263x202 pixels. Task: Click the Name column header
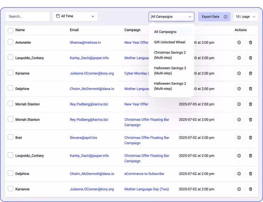coord(20,30)
